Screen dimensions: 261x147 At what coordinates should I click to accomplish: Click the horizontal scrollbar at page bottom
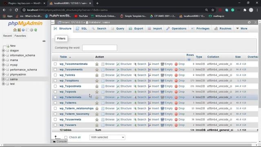pos(127,145)
